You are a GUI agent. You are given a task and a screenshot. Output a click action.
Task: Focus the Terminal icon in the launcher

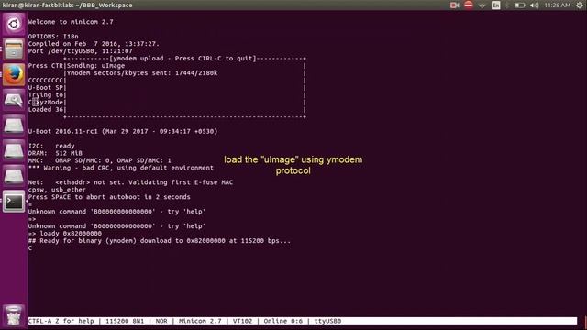click(x=14, y=202)
